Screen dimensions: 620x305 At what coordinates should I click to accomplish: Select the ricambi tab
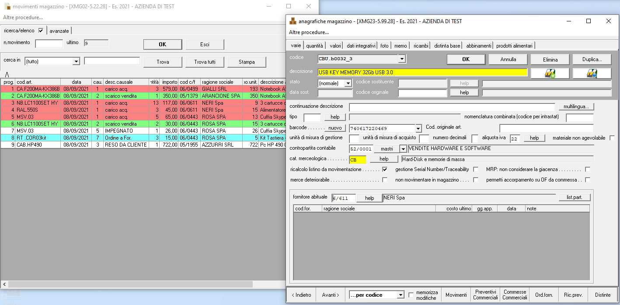pos(421,45)
